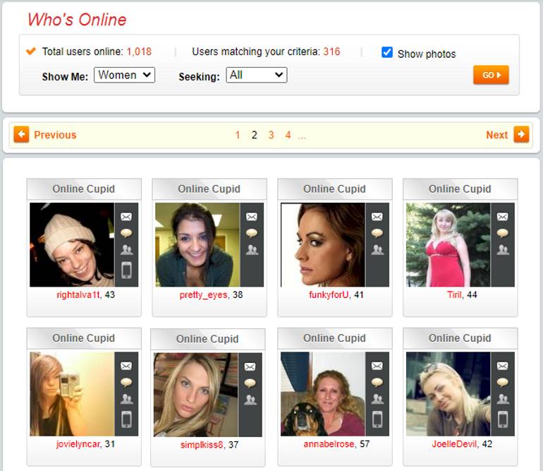Go to results page 4
Viewport: 543px width, 471px height.
(288, 135)
